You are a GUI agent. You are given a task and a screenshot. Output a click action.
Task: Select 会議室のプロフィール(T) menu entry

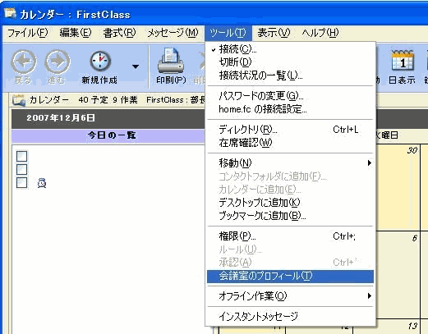point(290,277)
